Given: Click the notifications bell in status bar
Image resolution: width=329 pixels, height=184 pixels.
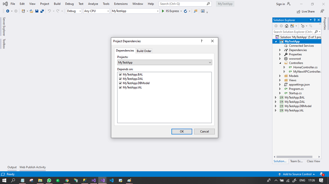Looking at the screenshot, I should (x=322, y=174).
